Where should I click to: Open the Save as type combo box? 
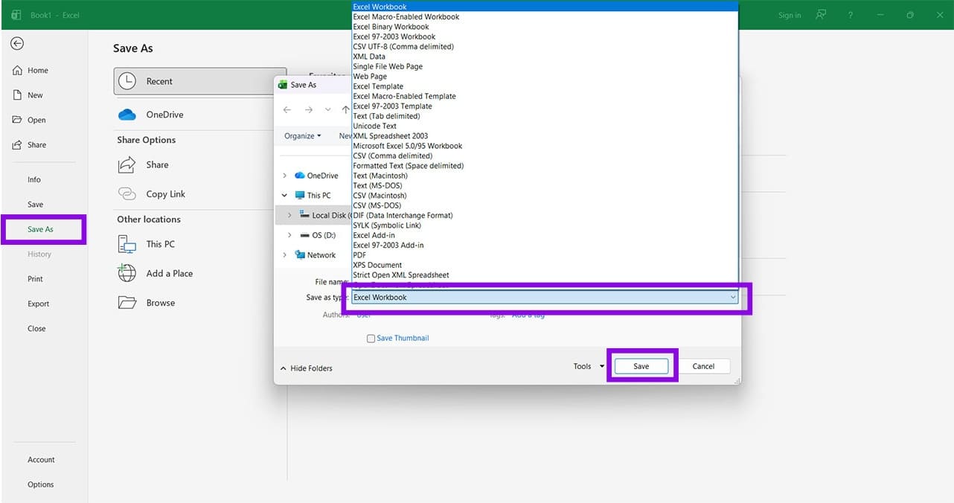pyautogui.click(x=545, y=297)
